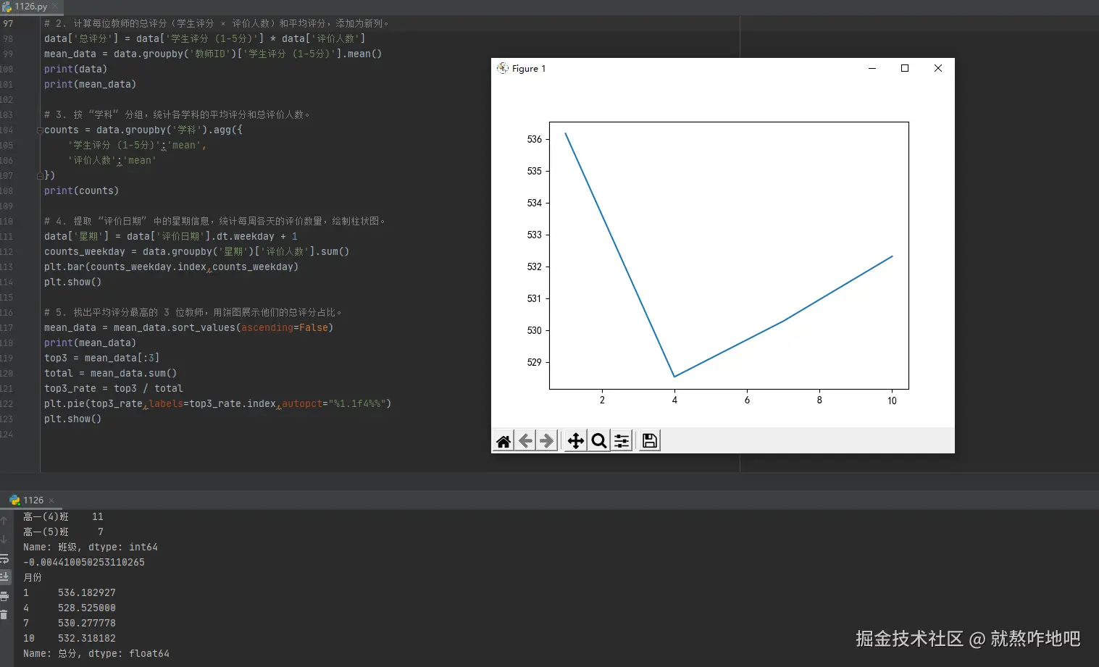Click console value 530.277778
Image resolution: width=1099 pixels, height=667 pixels.
[x=87, y=624]
